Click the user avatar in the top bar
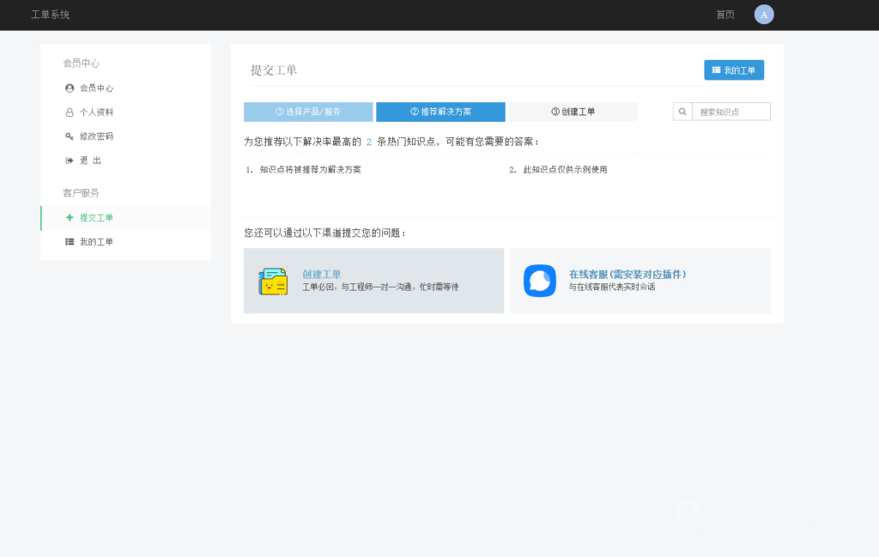 coord(764,15)
